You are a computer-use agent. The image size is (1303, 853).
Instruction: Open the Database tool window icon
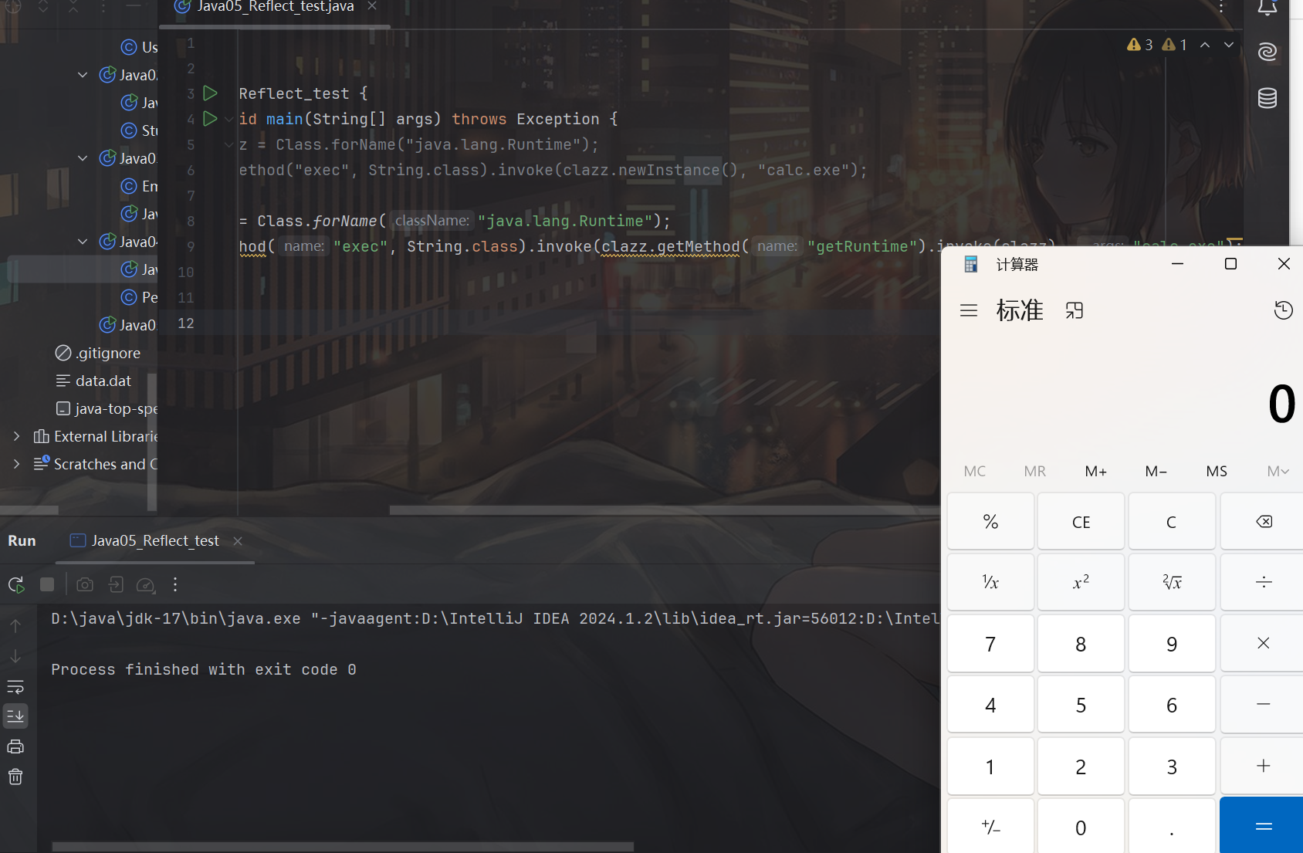coord(1267,98)
